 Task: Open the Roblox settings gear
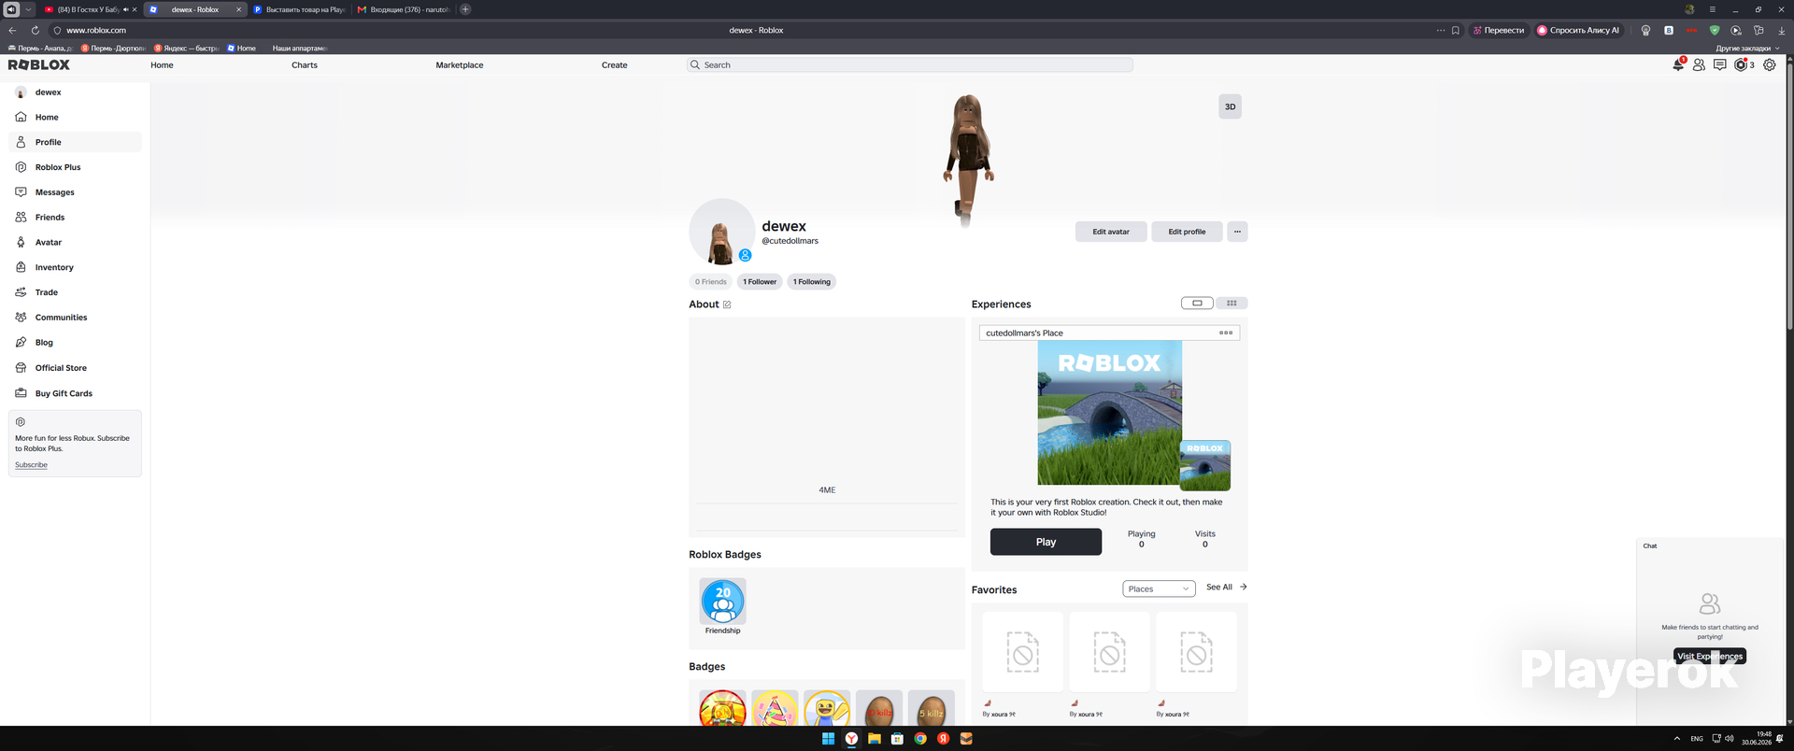(x=1769, y=64)
